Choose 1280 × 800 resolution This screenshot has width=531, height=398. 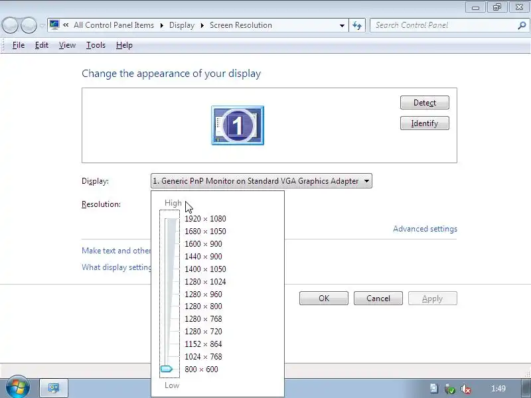pyautogui.click(x=203, y=306)
